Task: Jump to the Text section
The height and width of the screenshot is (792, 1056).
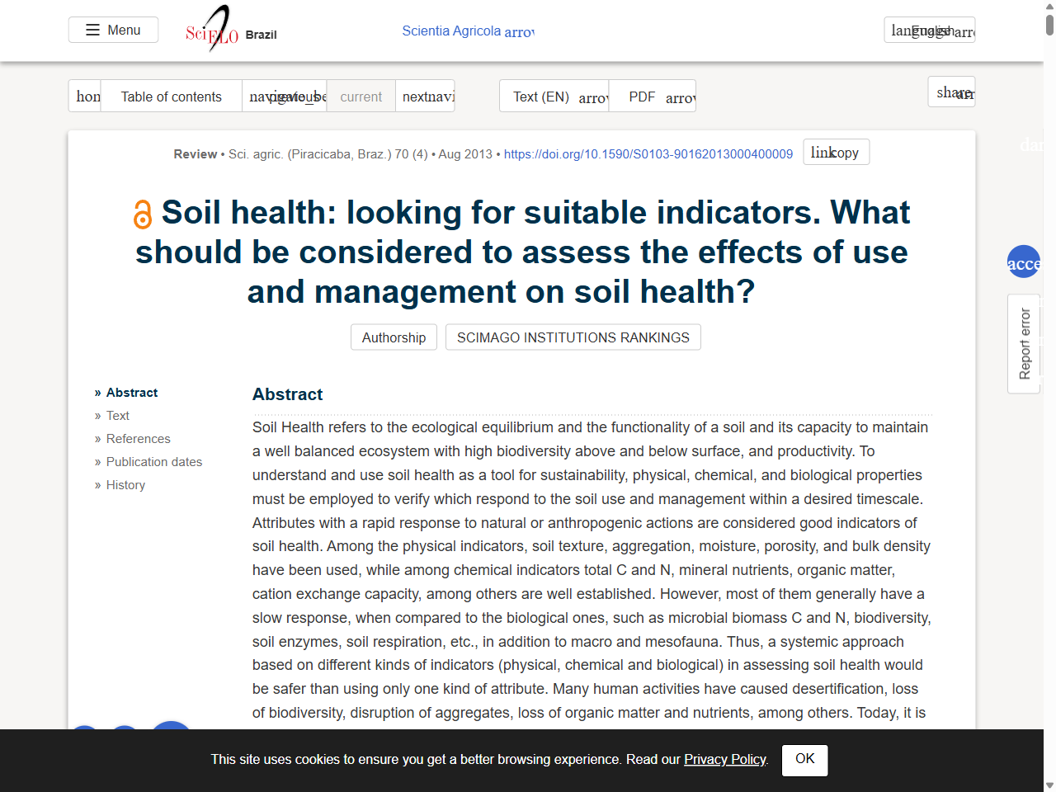Action: point(118,416)
